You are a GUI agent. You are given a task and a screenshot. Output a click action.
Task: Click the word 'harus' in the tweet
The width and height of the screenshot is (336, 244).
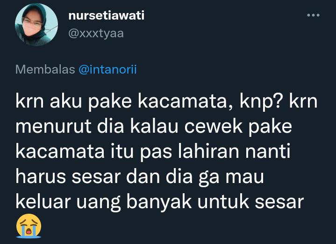[41, 176]
